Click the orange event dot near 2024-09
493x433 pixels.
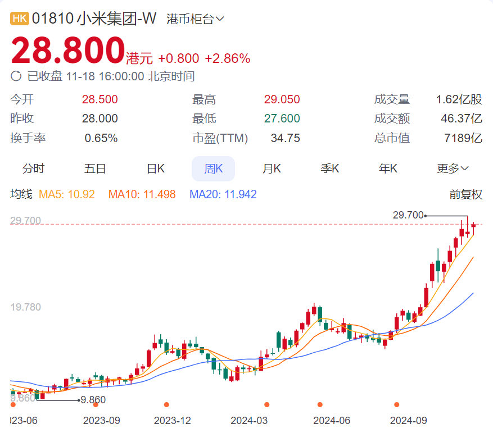click(397, 405)
